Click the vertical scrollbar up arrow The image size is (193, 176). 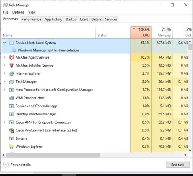(190, 42)
